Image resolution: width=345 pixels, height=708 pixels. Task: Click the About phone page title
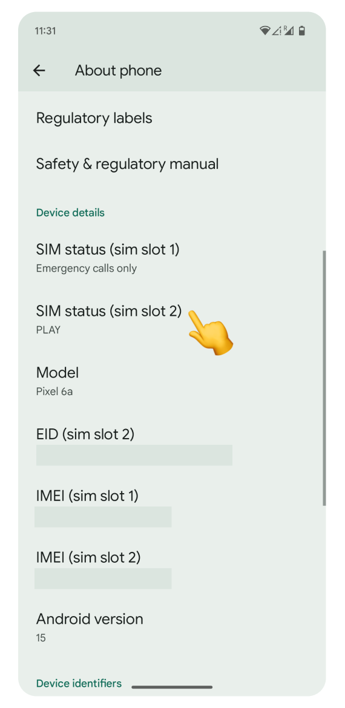click(x=118, y=70)
